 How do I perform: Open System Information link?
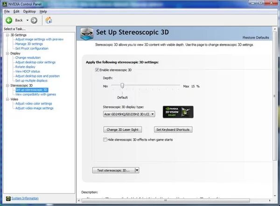point(25,199)
